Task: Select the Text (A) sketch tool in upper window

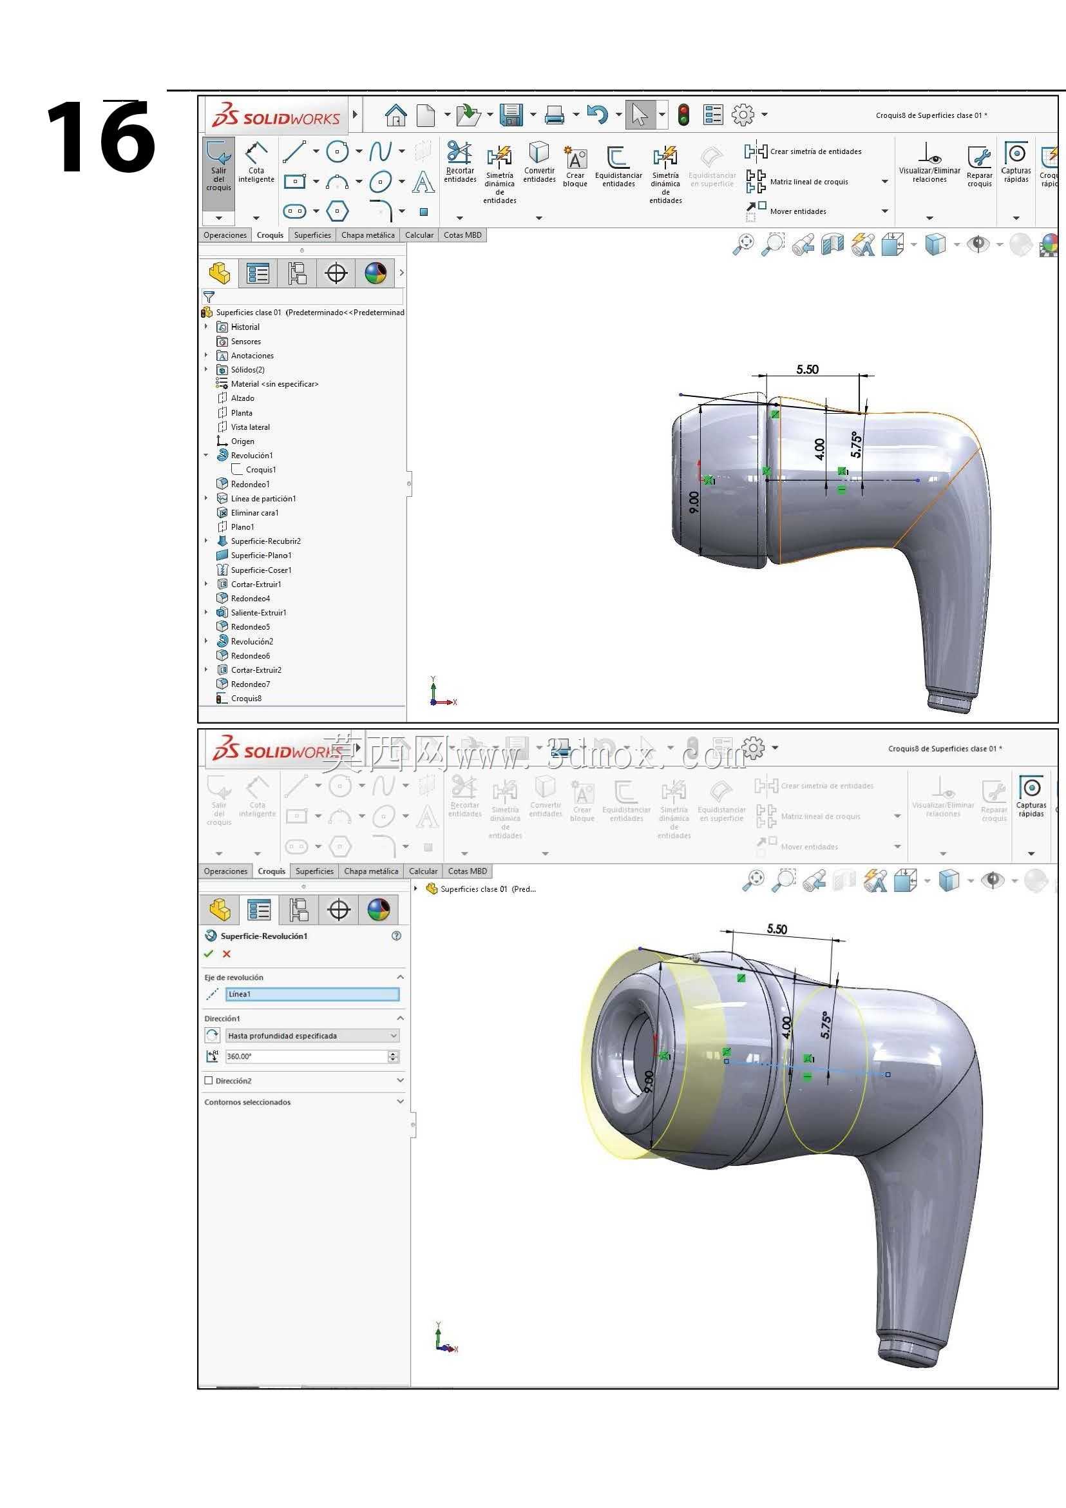Action: point(423,182)
